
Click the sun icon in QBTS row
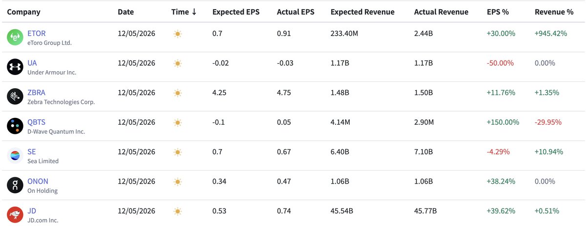pos(177,122)
